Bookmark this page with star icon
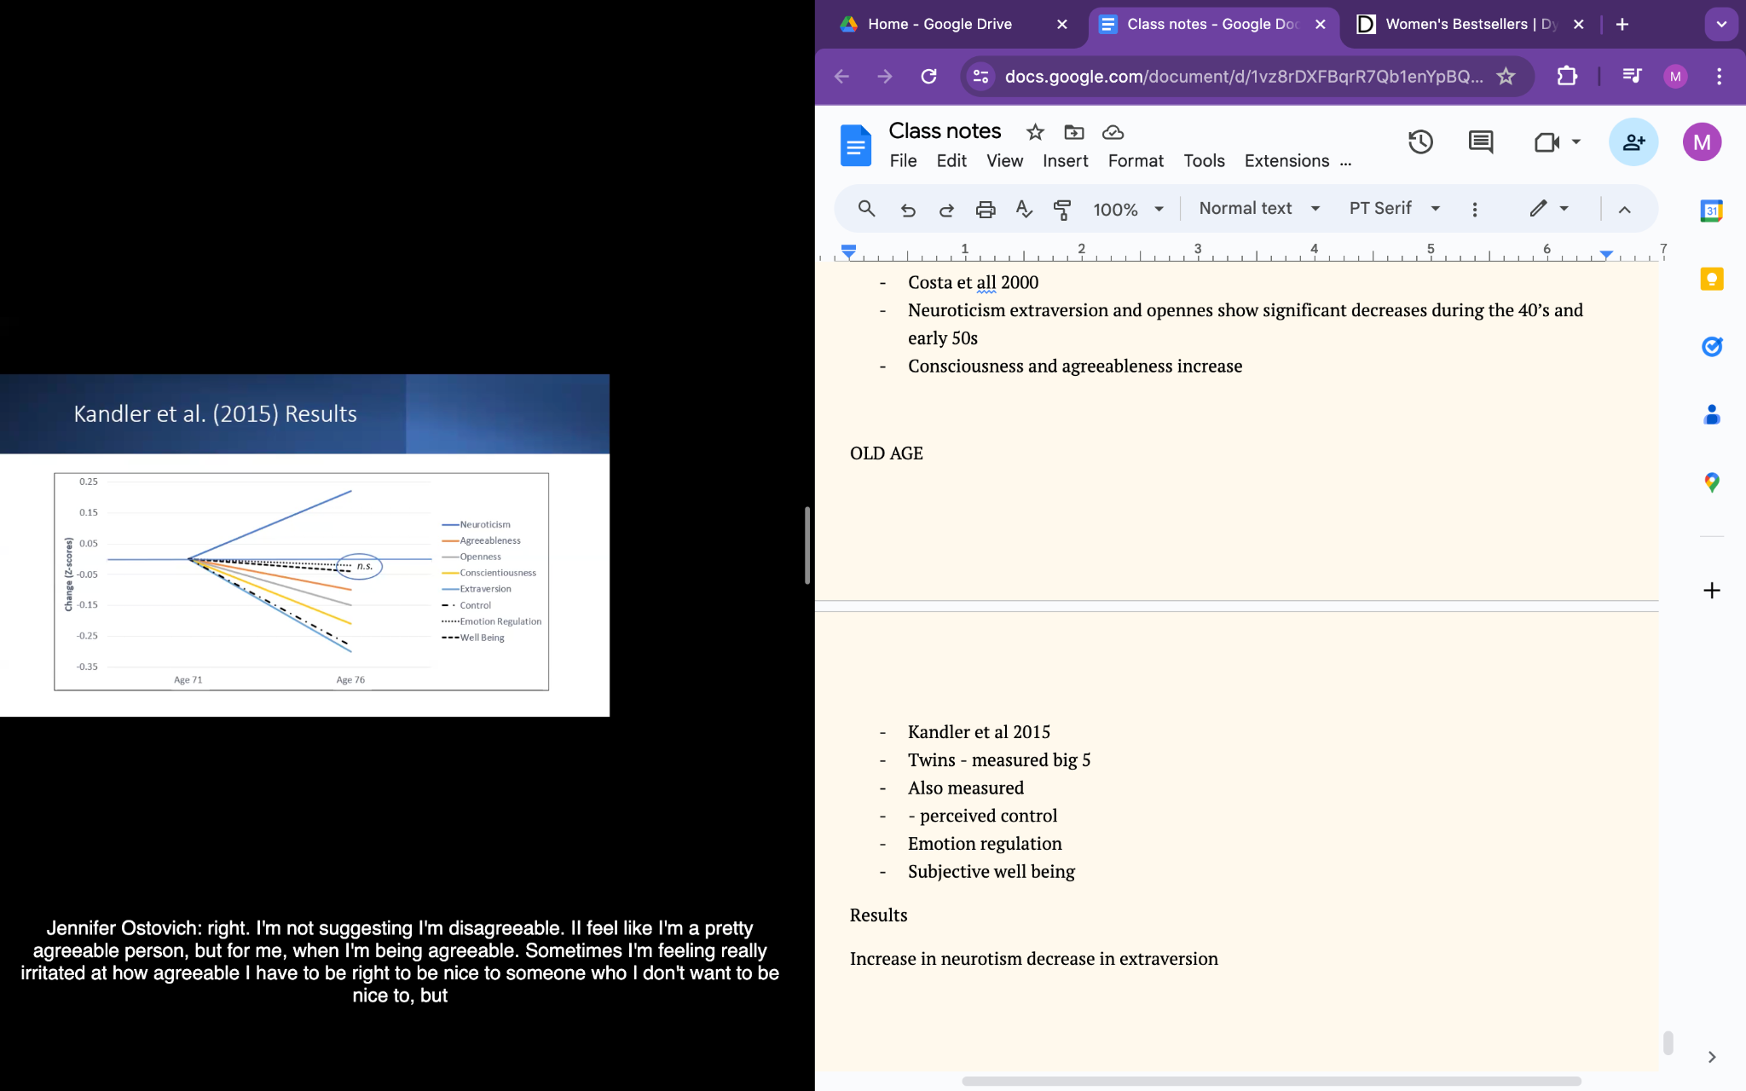 coord(1506,76)
